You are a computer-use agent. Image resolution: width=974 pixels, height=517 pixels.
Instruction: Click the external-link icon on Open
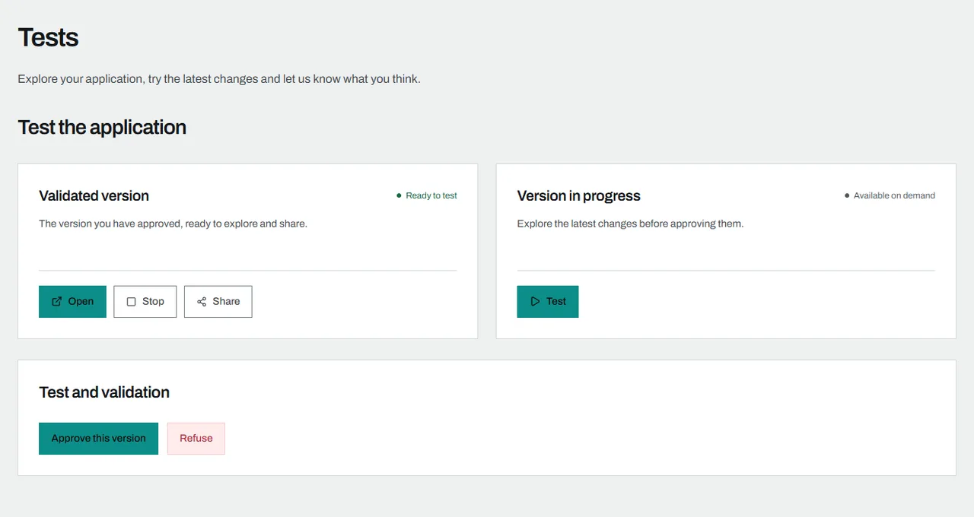(x=57, y=302)
